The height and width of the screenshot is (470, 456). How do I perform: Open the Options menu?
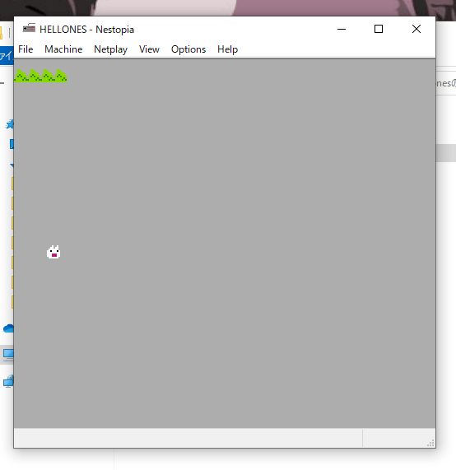pos(188,49)
